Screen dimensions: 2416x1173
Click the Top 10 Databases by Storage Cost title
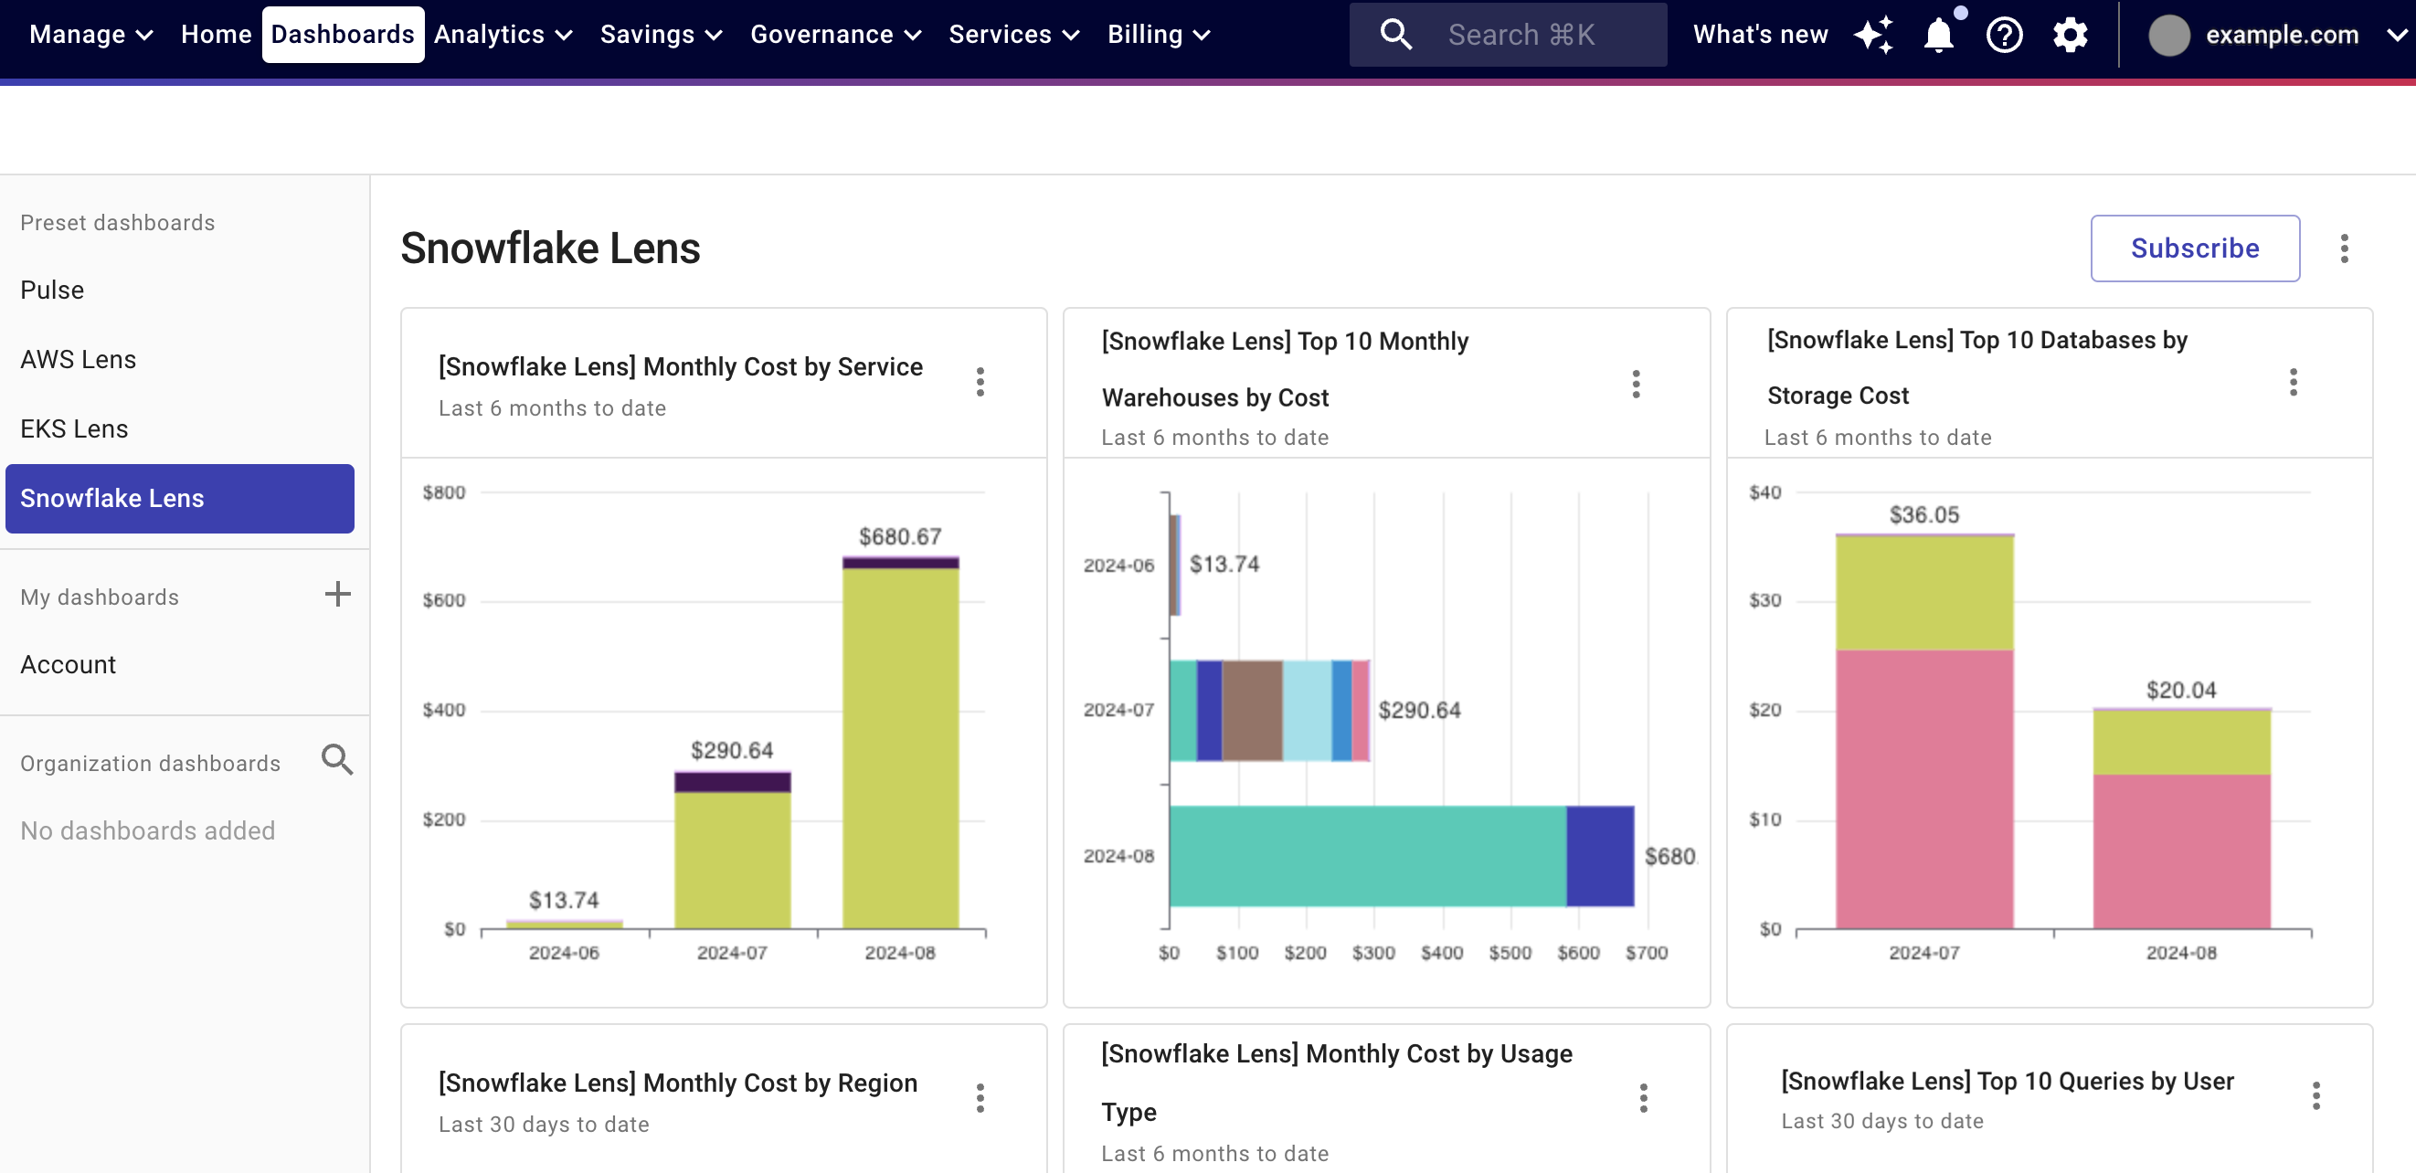(1976, 367)
